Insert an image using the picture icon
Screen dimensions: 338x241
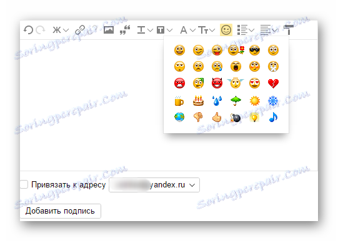tap(109, 30)
